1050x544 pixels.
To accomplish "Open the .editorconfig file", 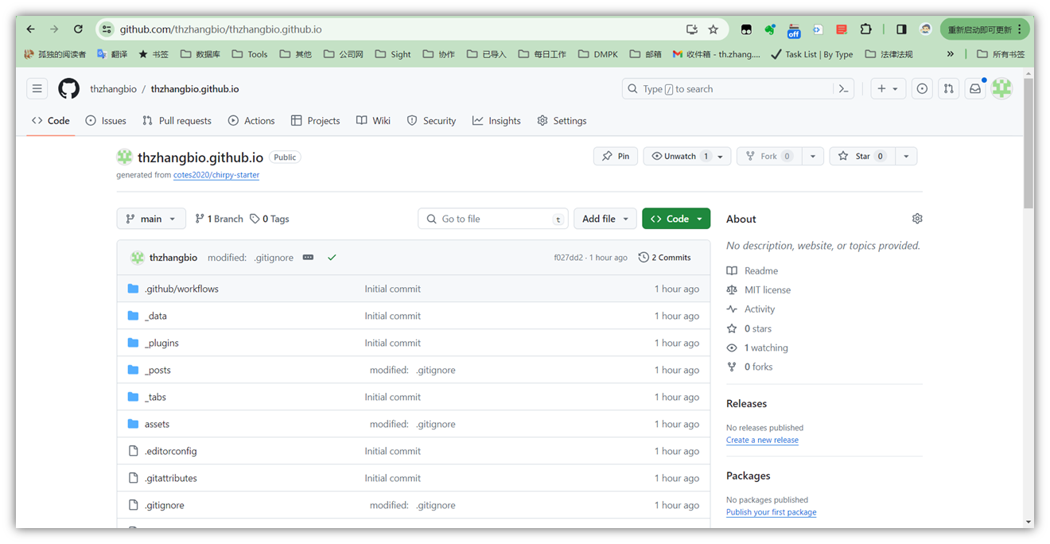I will tap(170, 451).
